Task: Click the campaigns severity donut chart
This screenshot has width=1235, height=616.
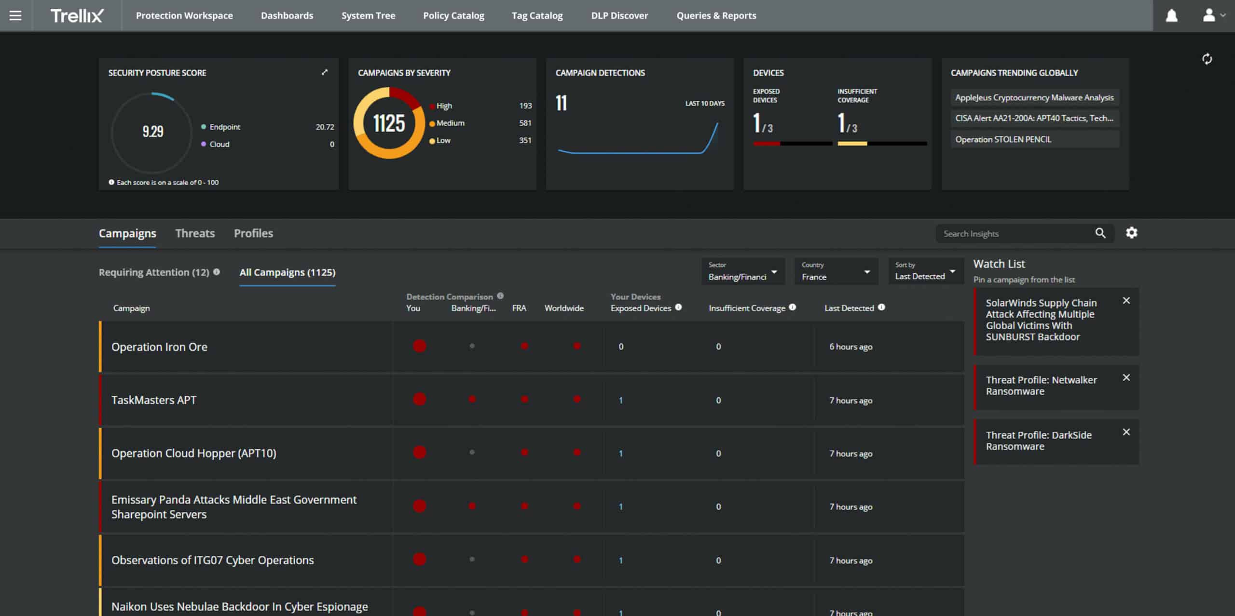Action: (x=389, y=123)
